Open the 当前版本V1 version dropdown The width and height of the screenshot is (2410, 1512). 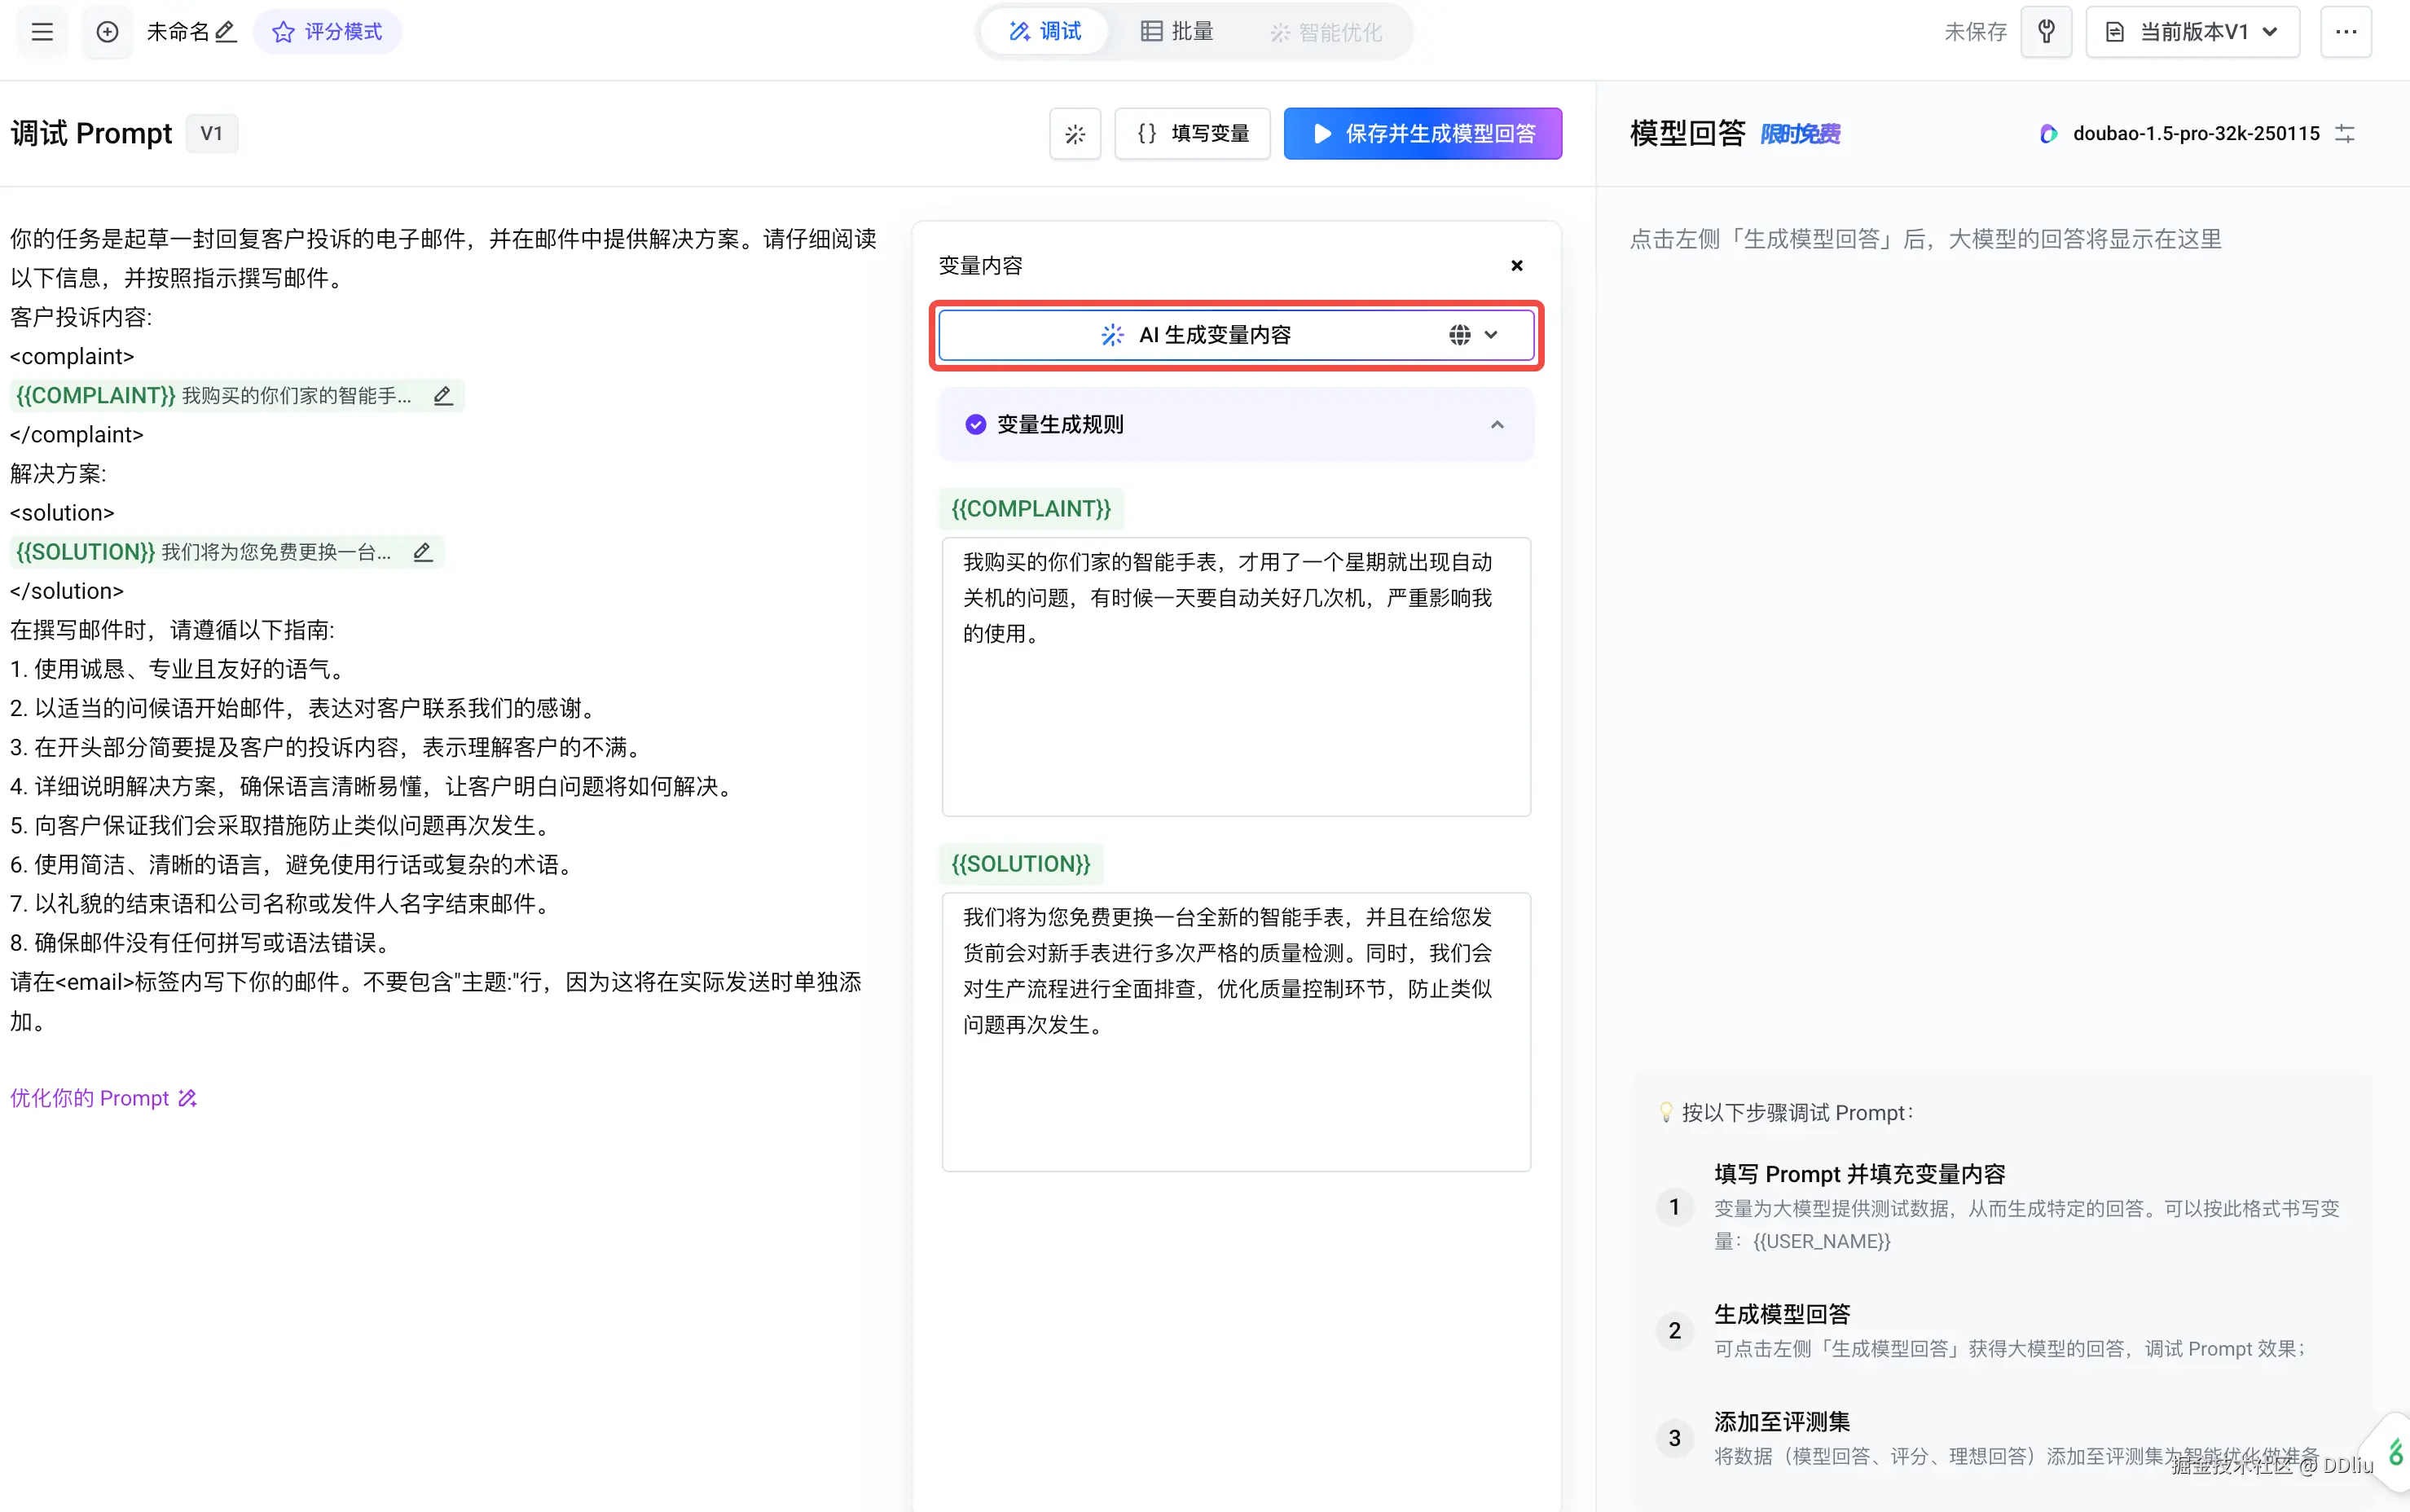coord(2192,32)
